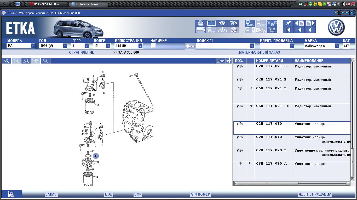Open the ИЛЛЮСТРАЦИЯ dropdown showing 115-50
This screenshot has width=357, height=200.
[140, 46]
